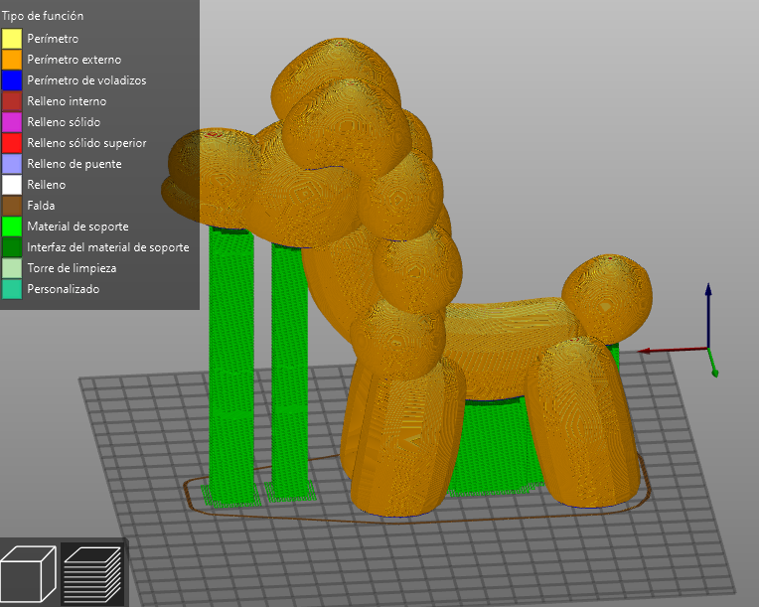
Task: Click the 'Perímetro de voladizos' legend label
Action: pyautogui.click(x=86, y=80)
